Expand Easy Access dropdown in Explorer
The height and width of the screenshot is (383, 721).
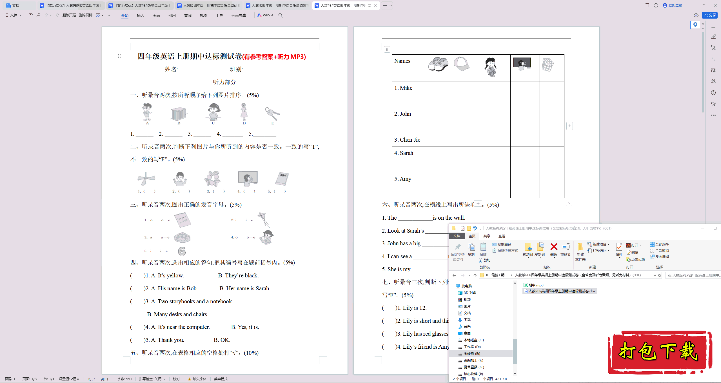click(608, 251)
